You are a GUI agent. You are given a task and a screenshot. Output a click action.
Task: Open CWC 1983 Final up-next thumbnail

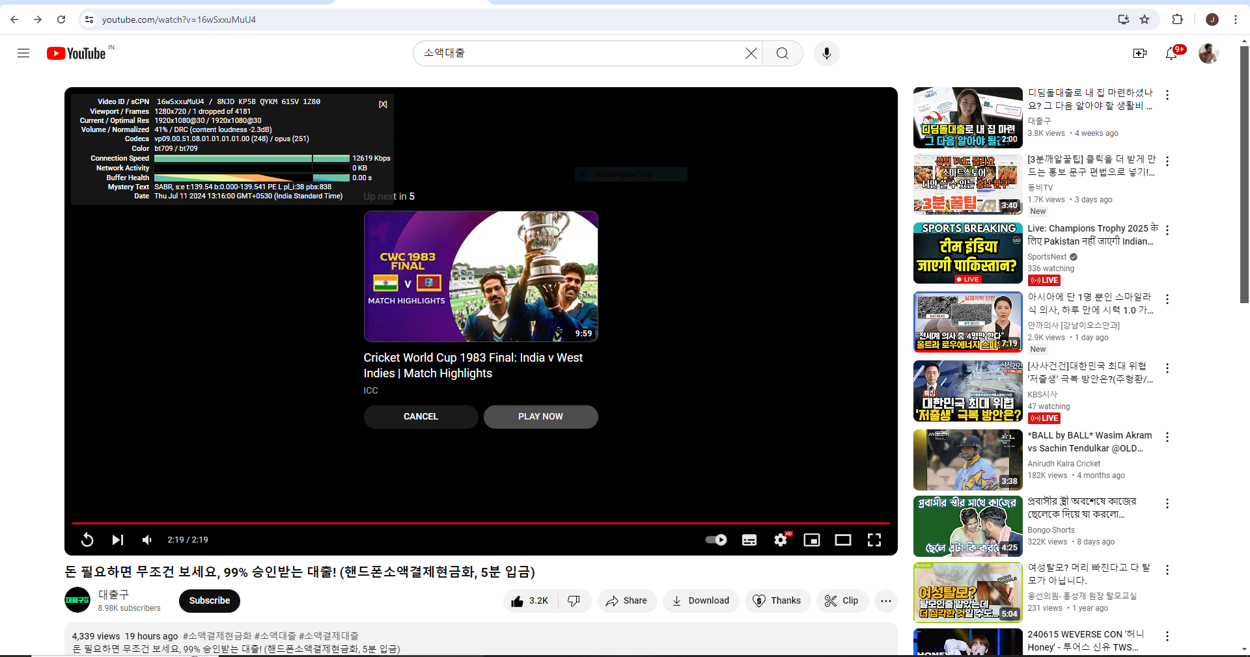tap(480, 276)
